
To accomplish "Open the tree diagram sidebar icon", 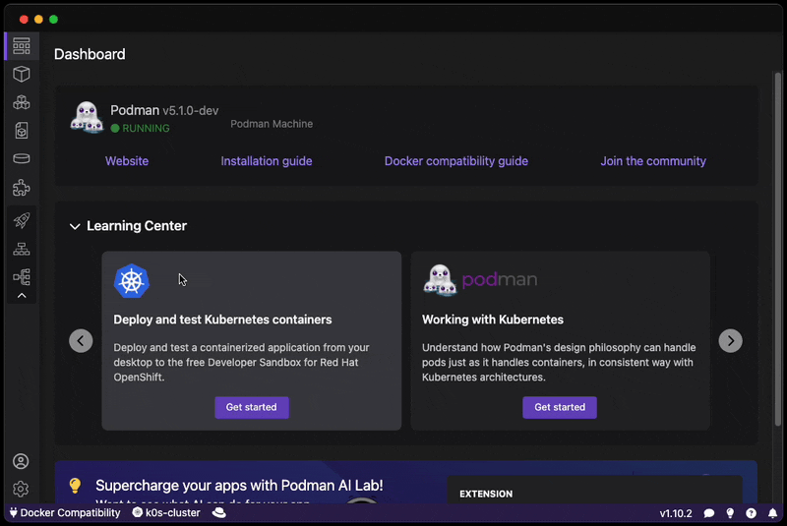I will (x=21, y=277).
